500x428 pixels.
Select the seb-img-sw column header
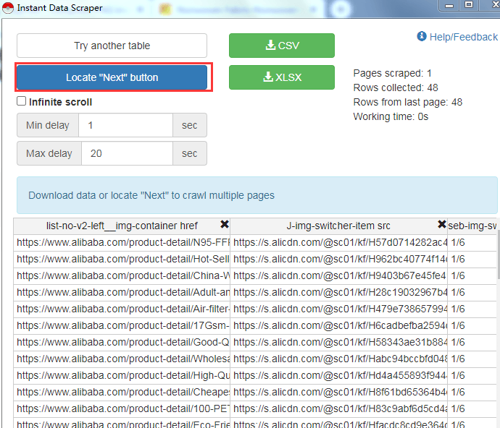(472, 226)
